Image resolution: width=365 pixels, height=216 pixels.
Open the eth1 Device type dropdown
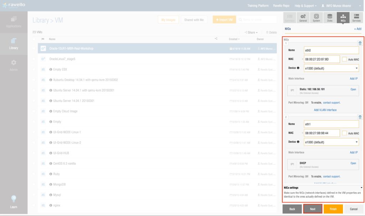click(331, 142)
